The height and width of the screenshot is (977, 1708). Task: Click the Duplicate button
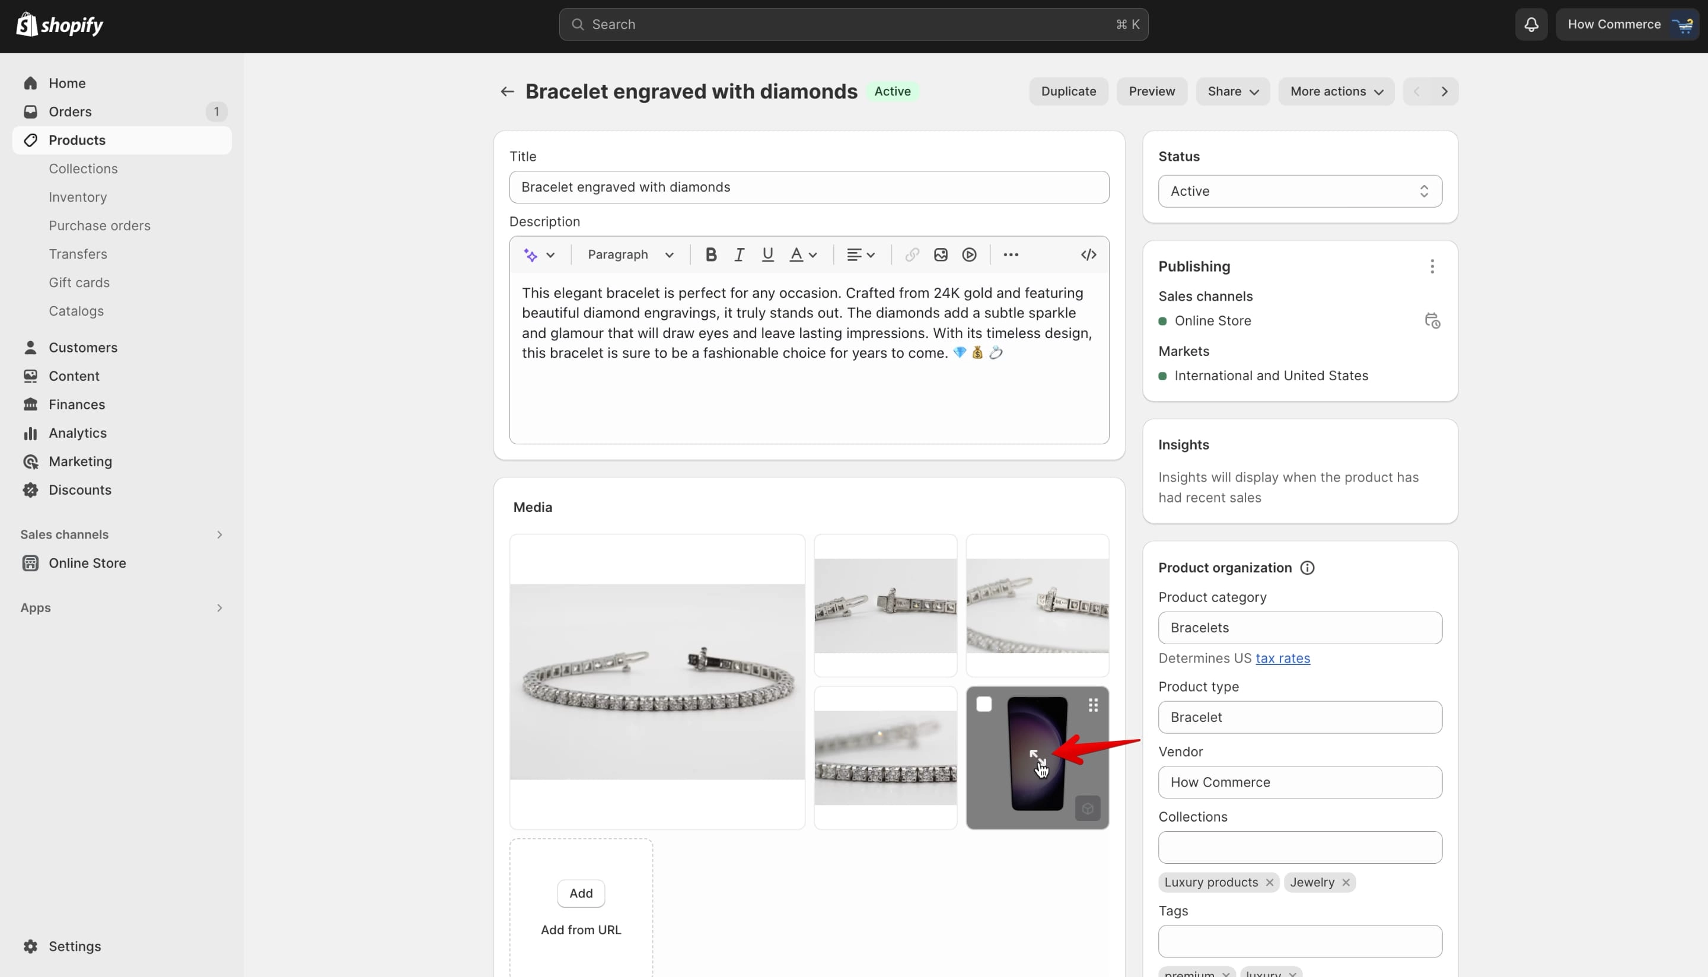[1068, 91]
